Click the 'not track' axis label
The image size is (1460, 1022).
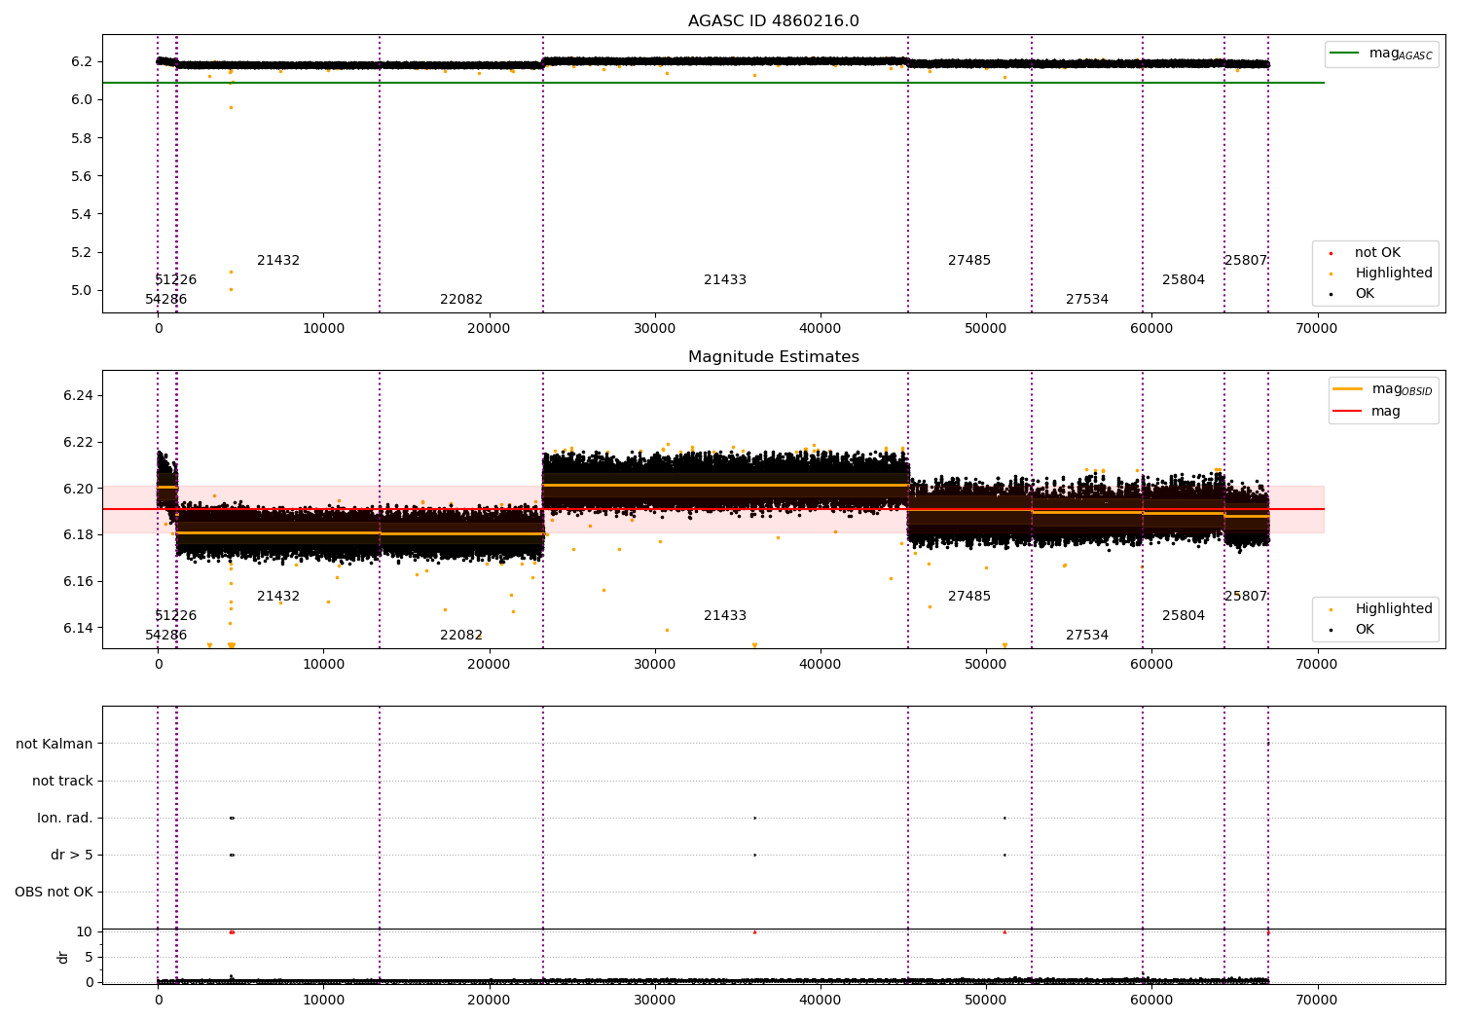[x=62, y=781]
